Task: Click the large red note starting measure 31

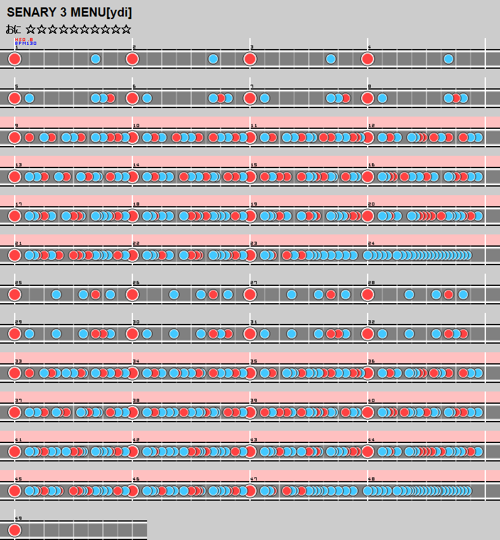Action: click(x=249, y=334)
